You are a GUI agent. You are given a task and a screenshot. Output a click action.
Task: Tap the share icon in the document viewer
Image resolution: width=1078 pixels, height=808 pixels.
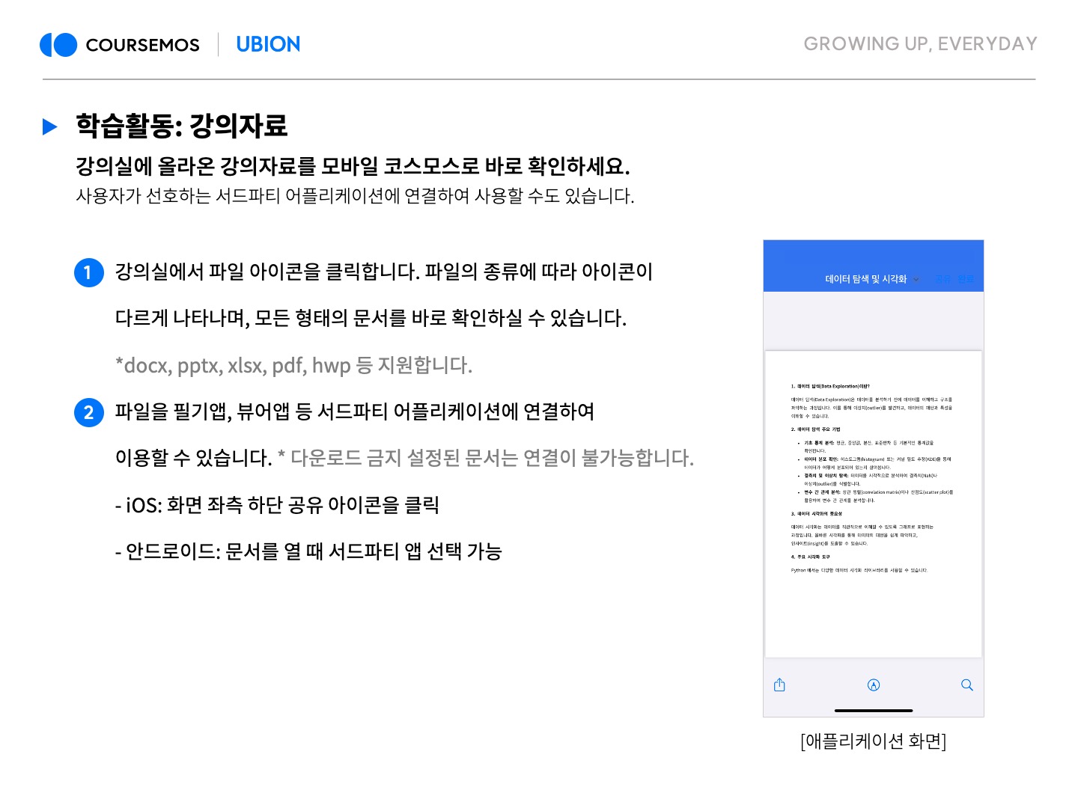click(x=779, y=685)
